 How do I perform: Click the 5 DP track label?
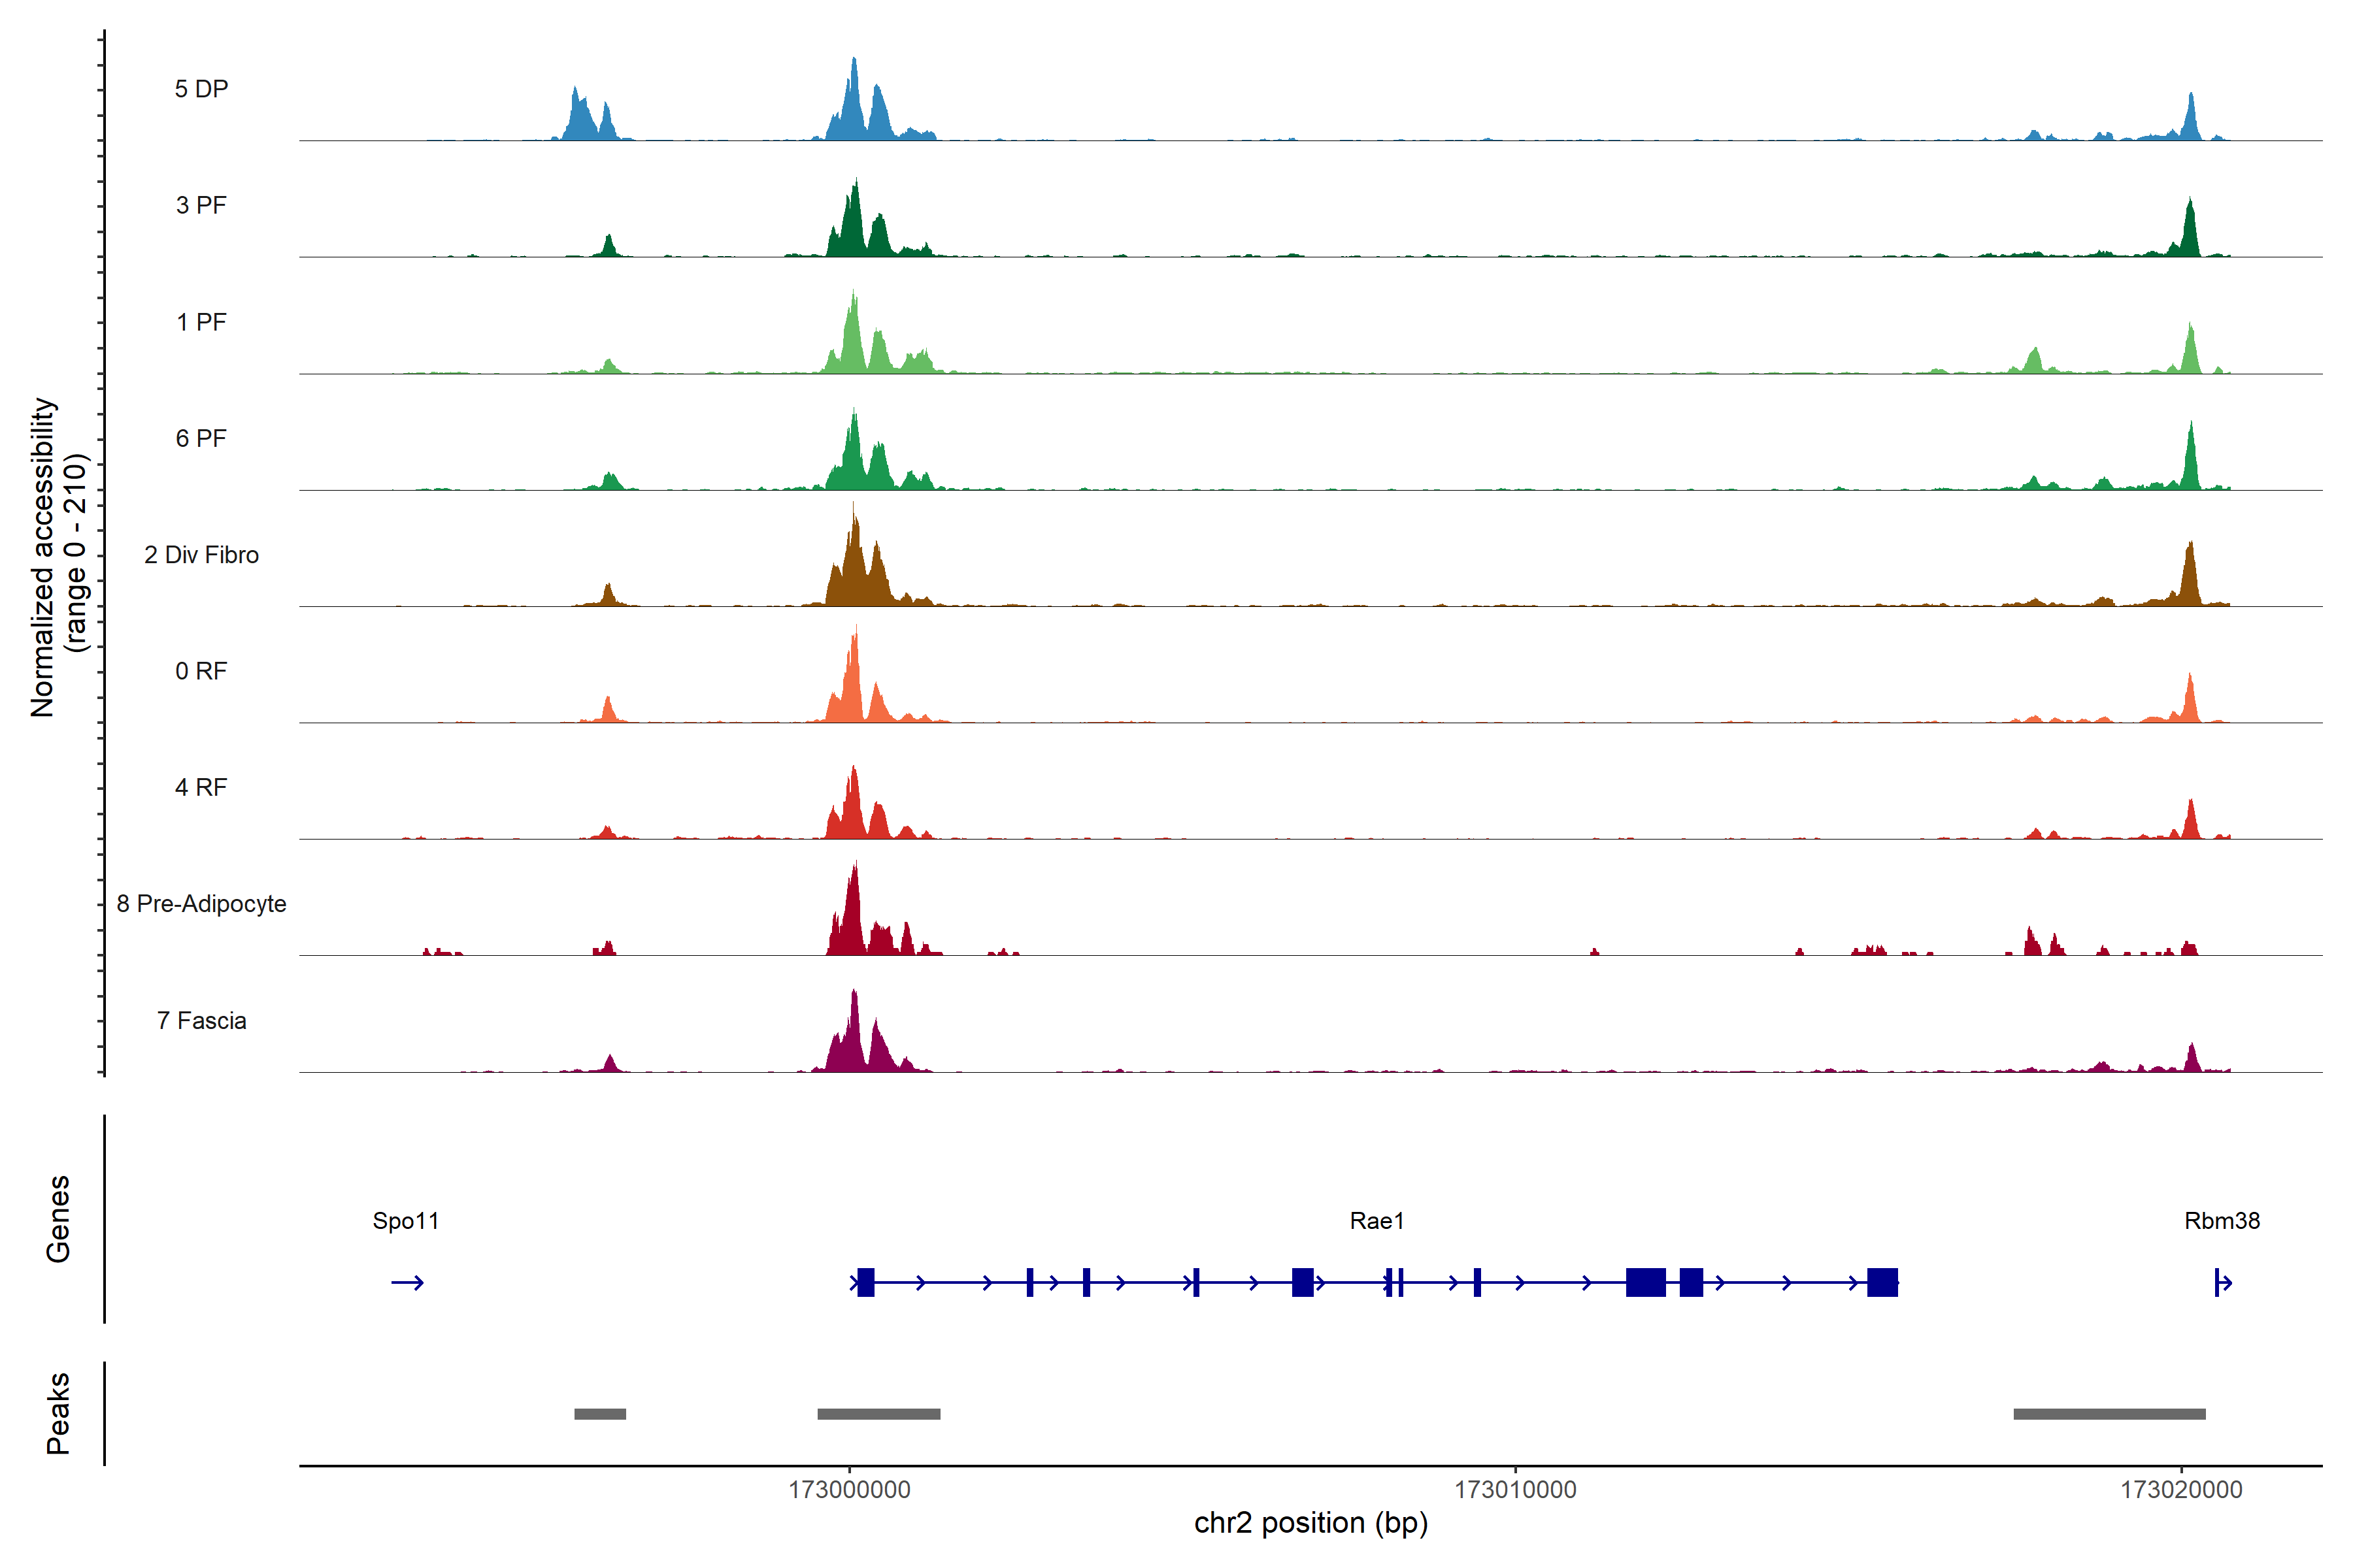tap(201, 89)
